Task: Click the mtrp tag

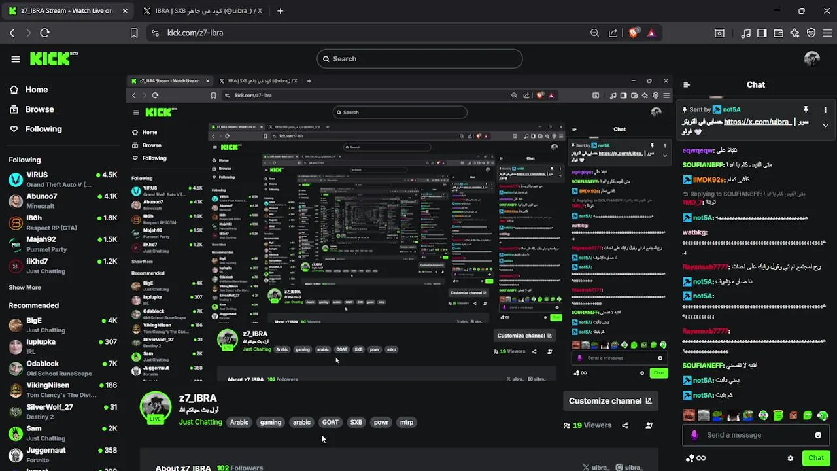Action: 407,422
